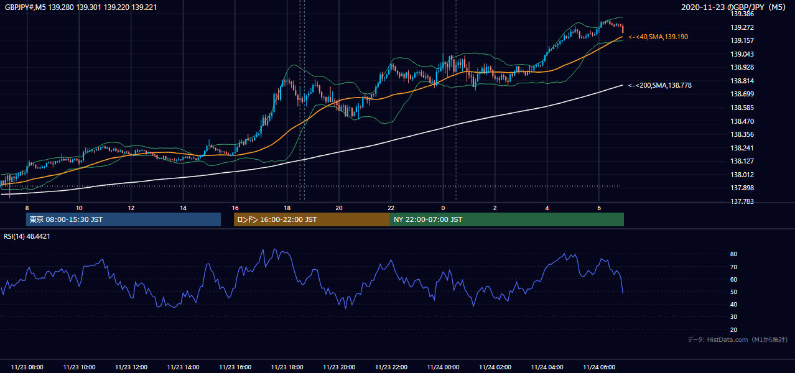Click hour tick 10 under price chart
The width and height of the screenshot is (795, 373).
coord(79,208)
